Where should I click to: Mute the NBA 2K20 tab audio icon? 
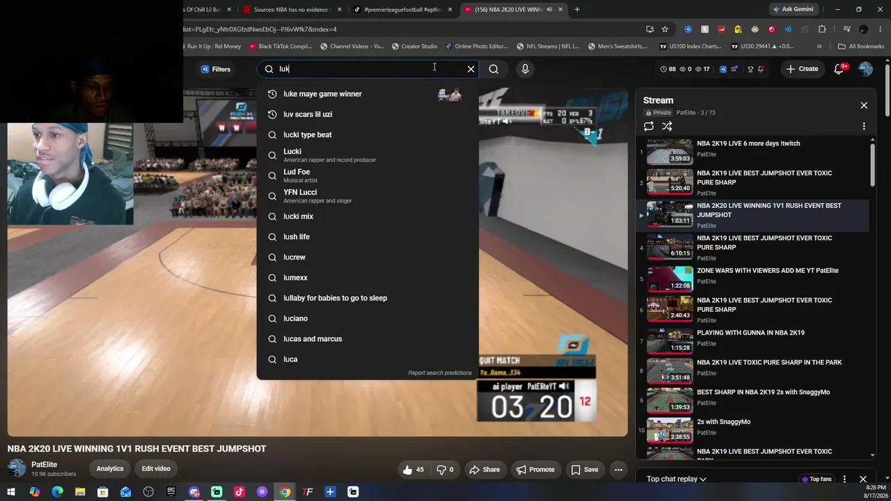(549, 10)
